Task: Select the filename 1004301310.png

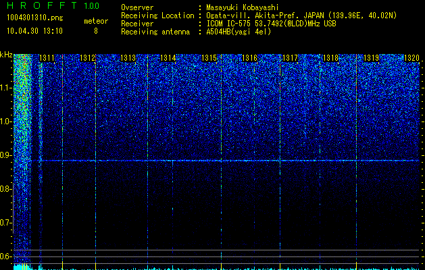Action: point(35,18)
